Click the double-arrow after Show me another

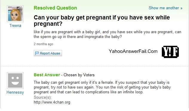(x=181, y=8)
